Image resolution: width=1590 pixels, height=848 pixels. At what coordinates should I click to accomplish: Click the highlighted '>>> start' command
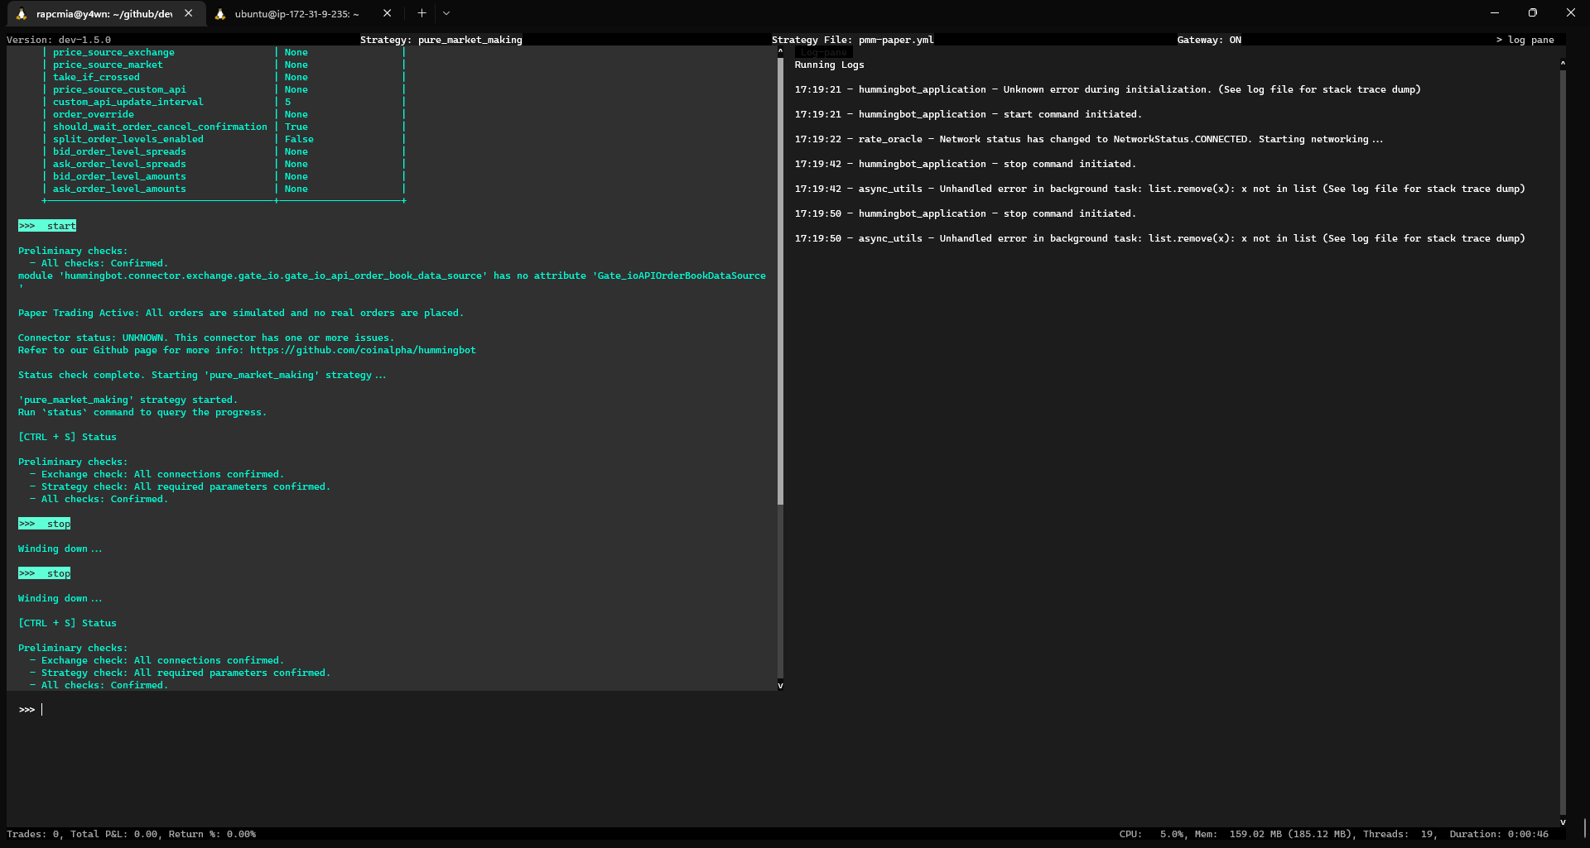(47, 225)
